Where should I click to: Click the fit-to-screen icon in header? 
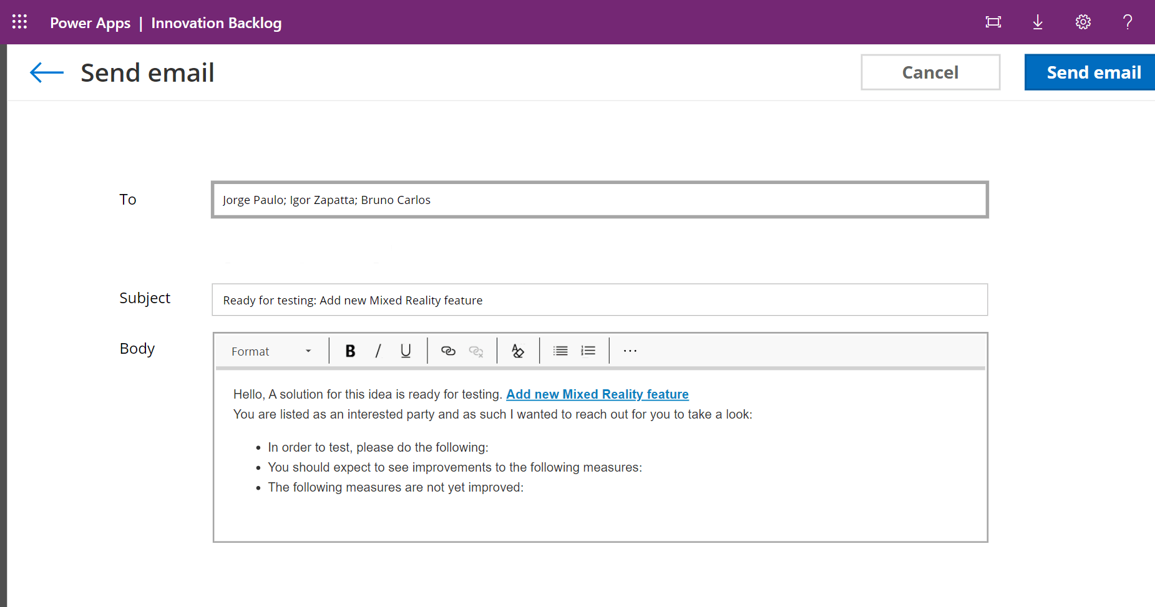click(x=993, y=22)
